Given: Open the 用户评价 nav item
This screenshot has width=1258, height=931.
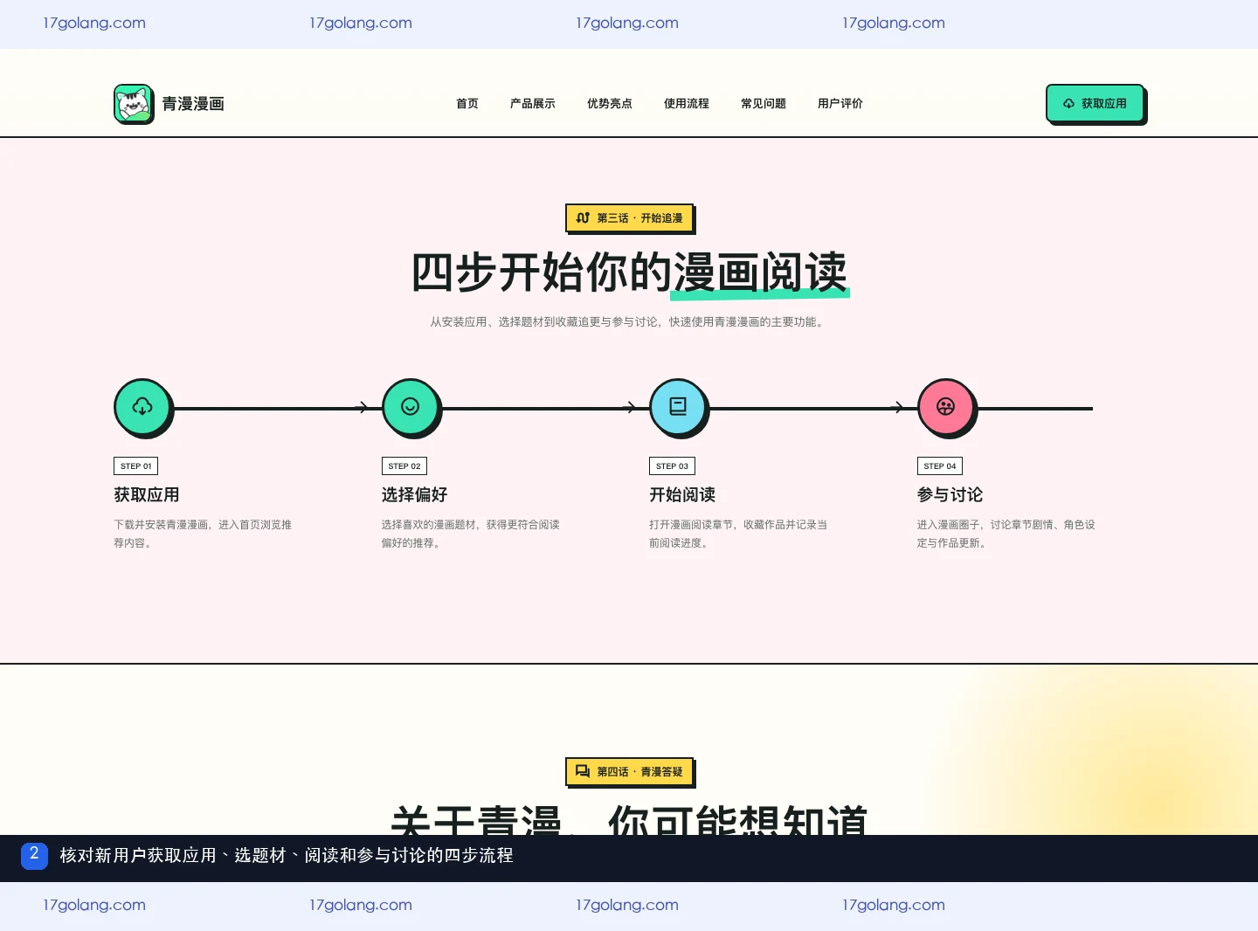Looking at the screenshot, I should pos(840,103).
